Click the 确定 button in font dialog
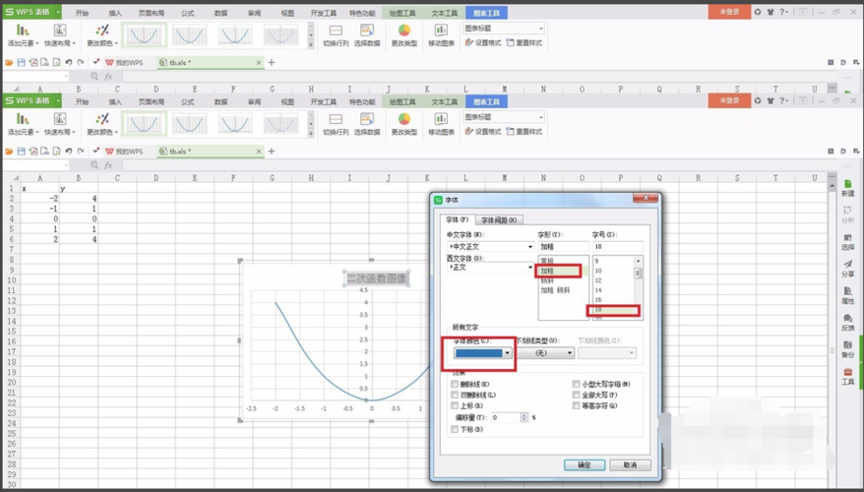Screen dimensions: 864x492 (x=584, y=464)
